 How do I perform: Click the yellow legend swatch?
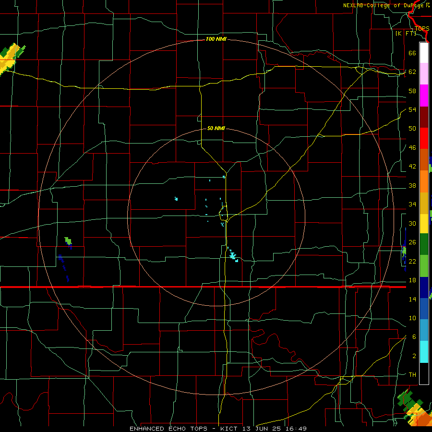(424, 223)
